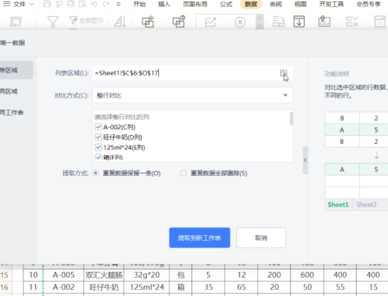Toggle the A-002(C列) checkbox

pyautogui.click(x=98, y=127)
